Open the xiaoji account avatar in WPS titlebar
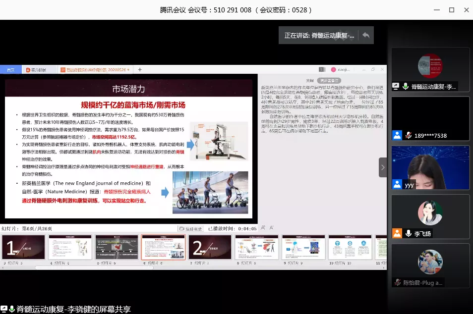Screen dimensions: 473x314 pyautogui.click(x=333, y=69)
